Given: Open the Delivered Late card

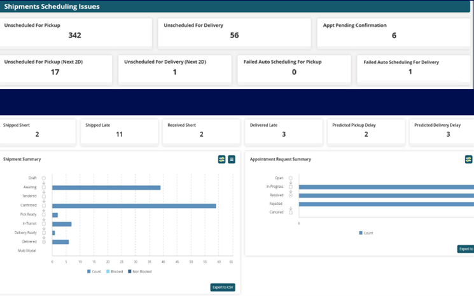Looking at the screenshot, I should pos(284,132).
